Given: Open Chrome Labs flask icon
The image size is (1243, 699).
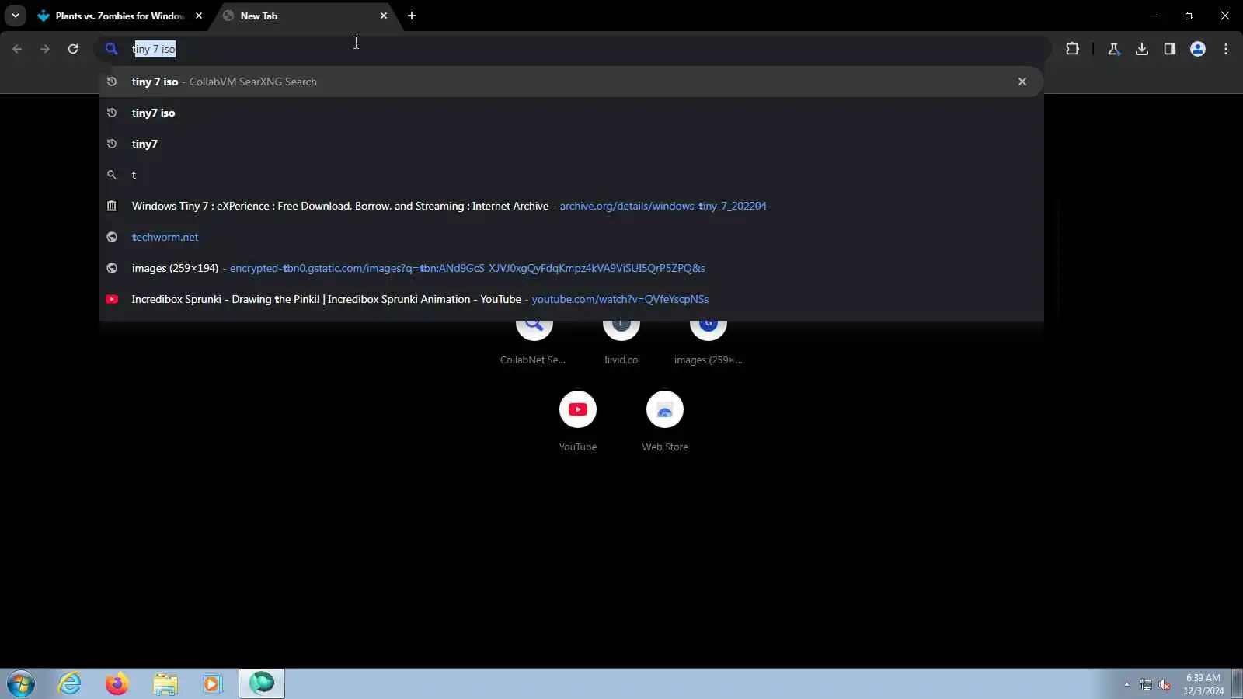Looking at the screenshot, I should click(1114, 49).
